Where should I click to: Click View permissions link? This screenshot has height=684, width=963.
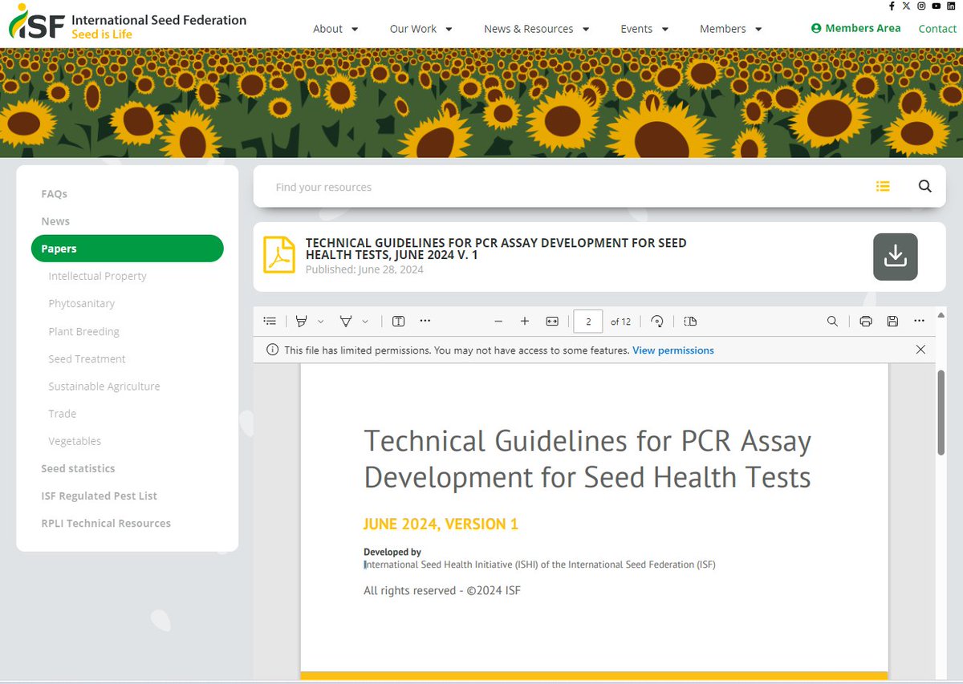tap(673, 350)
